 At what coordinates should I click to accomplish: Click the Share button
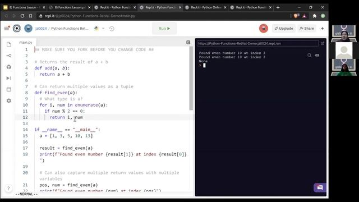307,29
